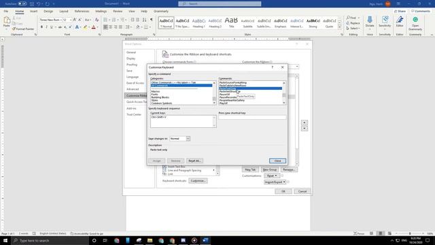This screenshot has width=435, height=245.
Task: Click Replace in the Editing group
Action: click(x=353, y=23)
